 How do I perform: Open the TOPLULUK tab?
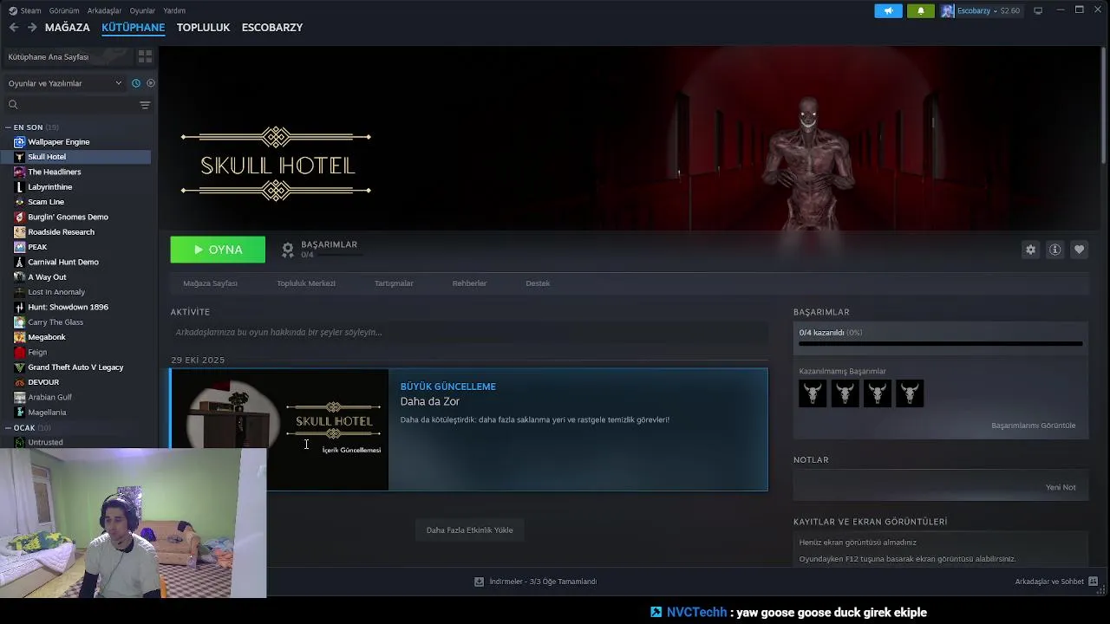pos(203,28)
